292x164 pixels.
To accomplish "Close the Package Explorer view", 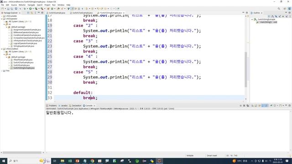I will point(20,13).
